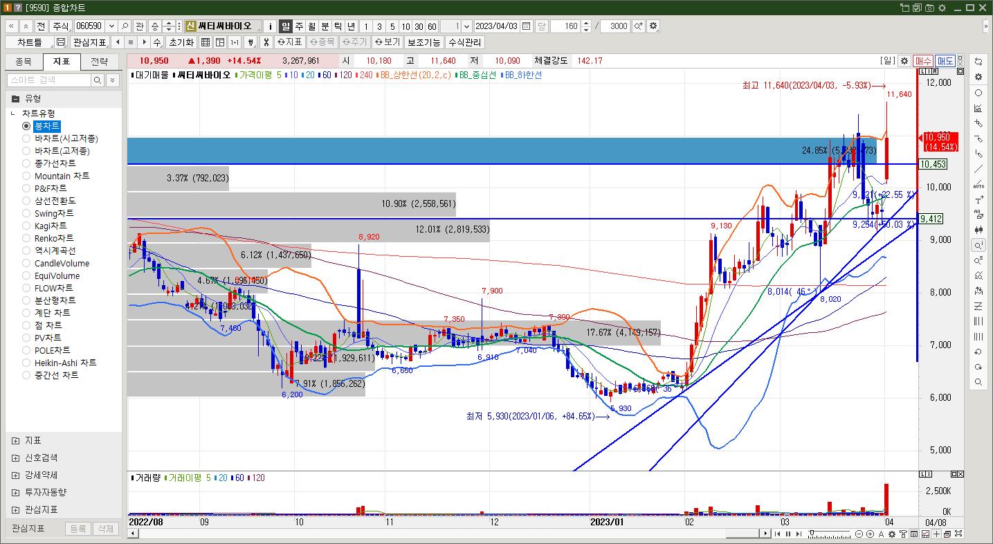Click the skip to end playback button

click(799, 534)
